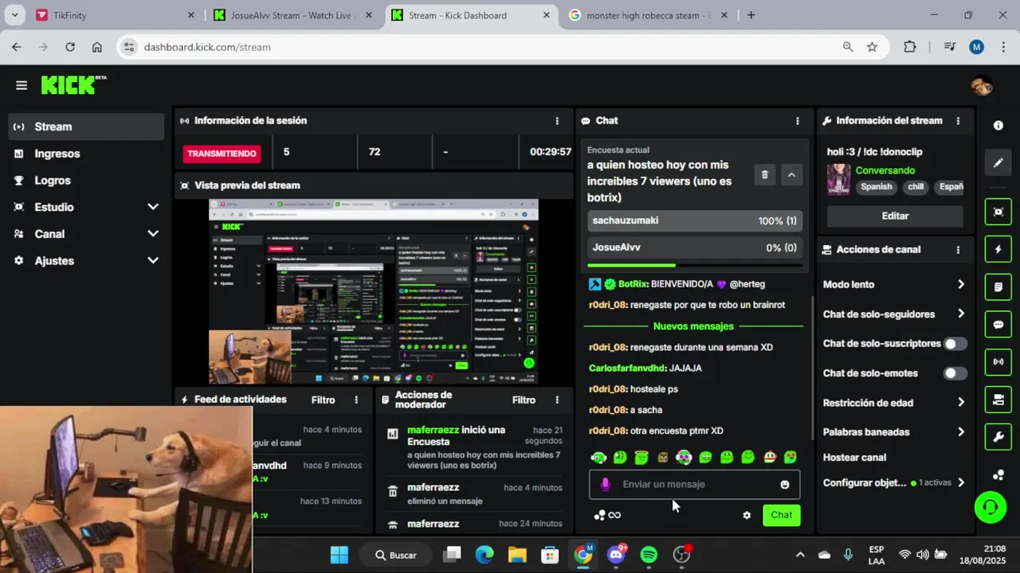Select Stream in the sidebar

[x=88, y=127]
